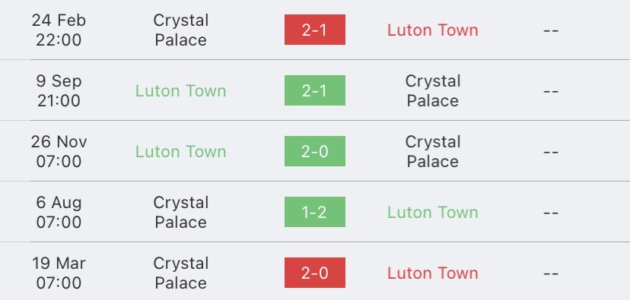Click Crystal Palace in the 19 Mar match
Screen dimensions: 630x300
[181, 273]
